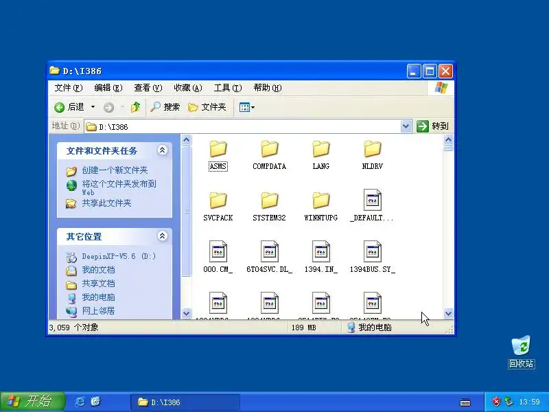Select the 000.CM_ file icon
Viewport: 549px width, 412px height.
(218, 251)
